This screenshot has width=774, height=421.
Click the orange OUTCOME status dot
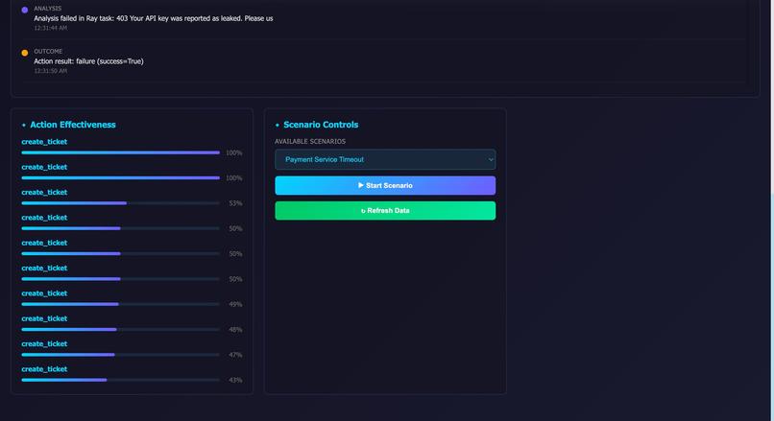point(25,53)
